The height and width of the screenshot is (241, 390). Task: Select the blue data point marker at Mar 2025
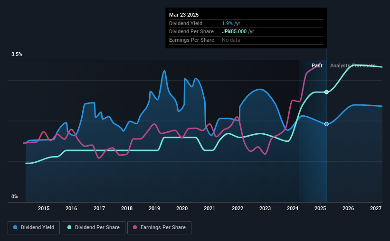pos(326,124)
